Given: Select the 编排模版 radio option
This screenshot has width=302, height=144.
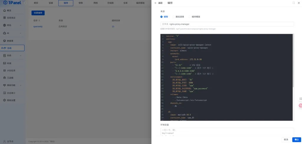Looking at the screenshot, I should [x=194, y=17].
